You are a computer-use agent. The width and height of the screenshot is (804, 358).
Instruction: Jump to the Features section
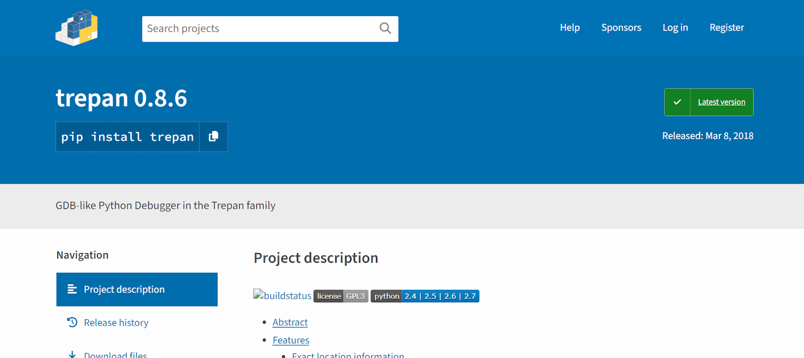pos(291,340)
